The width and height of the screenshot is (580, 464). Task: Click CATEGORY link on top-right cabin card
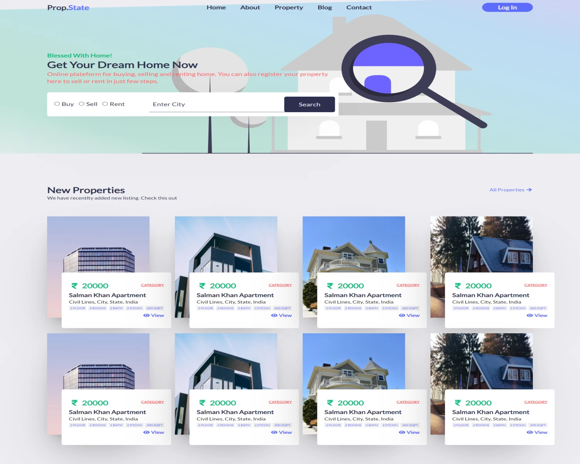pyautogui.click(x=536, y=285)
